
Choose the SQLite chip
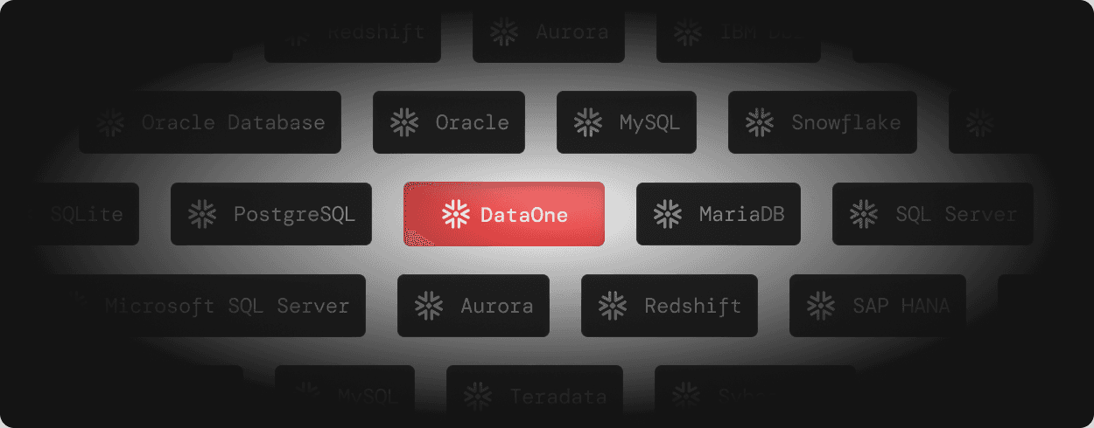tap(86, 214)
